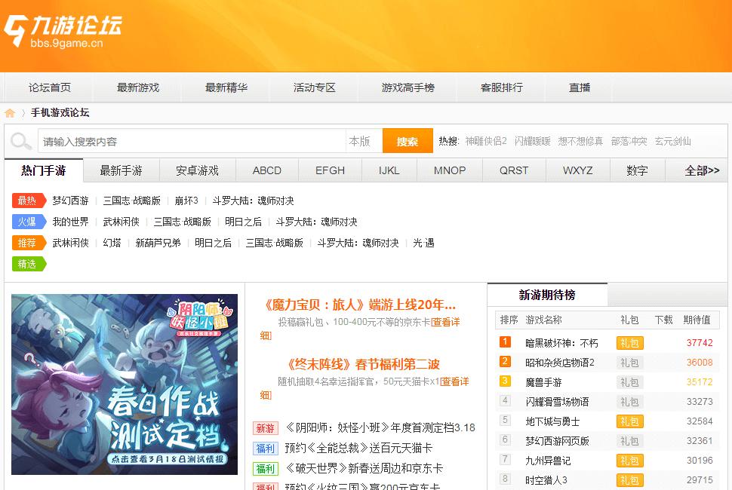The height and width of the screenshot is (490, 732).
Task: Open 最新游戏 navigation item
Action: (x=137, y=87)
